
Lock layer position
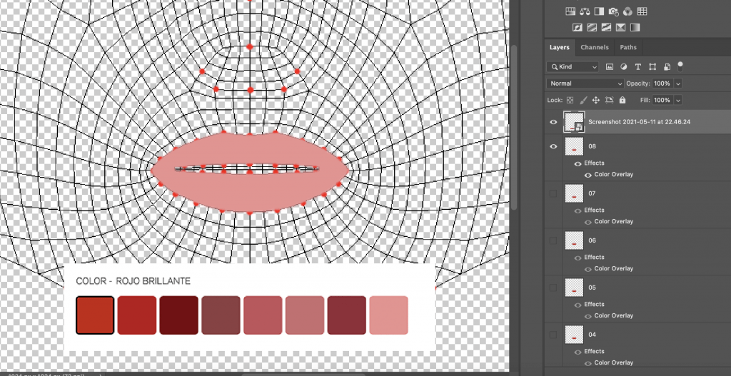coord(595,100)
